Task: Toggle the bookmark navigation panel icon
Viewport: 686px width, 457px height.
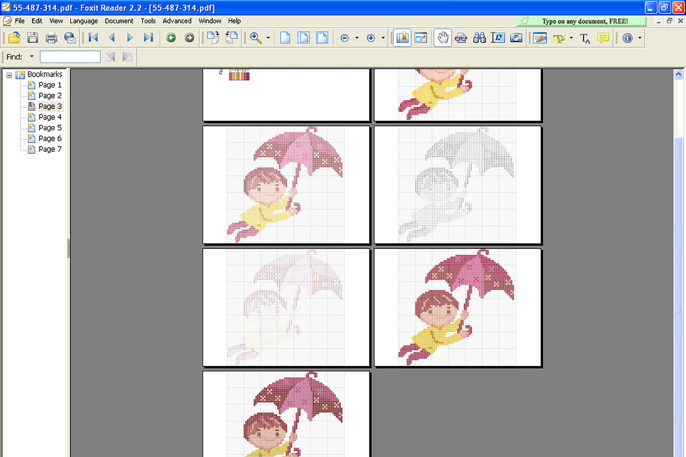Action: pyautogui.click(x=402, y=38)
